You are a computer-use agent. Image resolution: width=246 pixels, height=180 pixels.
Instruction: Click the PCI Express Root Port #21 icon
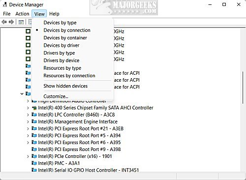(x=34, y=128)
